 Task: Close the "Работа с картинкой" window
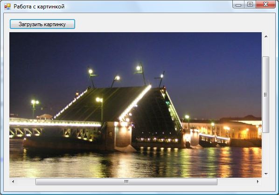coord(265,4)
